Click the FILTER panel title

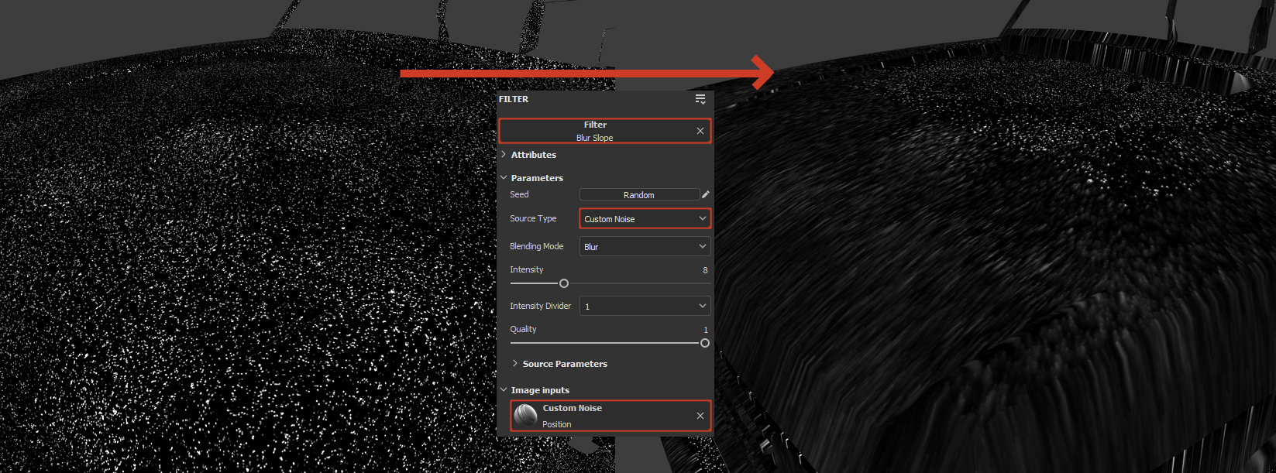[x=514, y=99]
